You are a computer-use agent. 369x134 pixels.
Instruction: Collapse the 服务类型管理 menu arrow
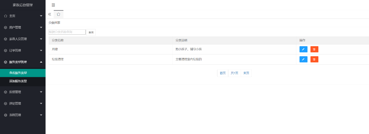tap(41, 62)
